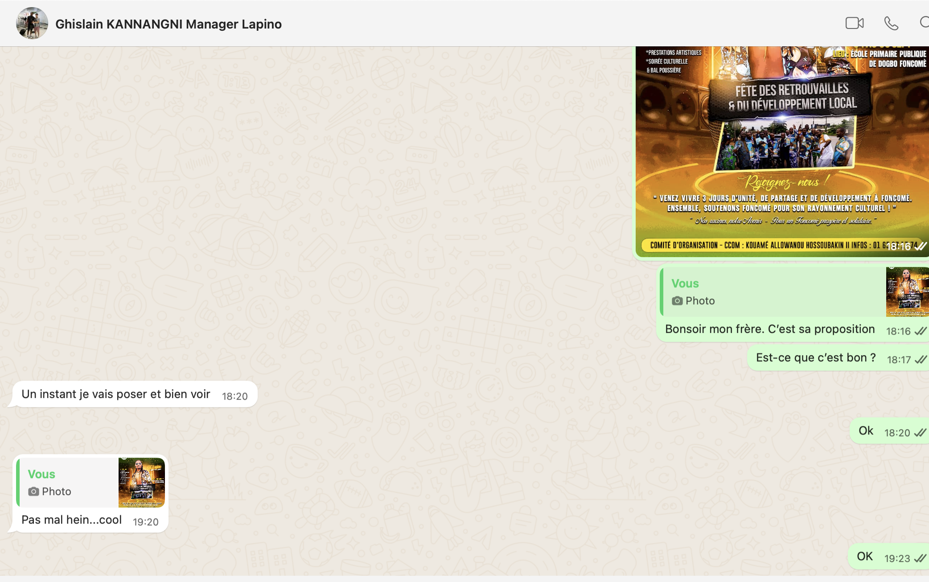Start a voice call via phone icon
Viewport: 929px width, 582px height.
[x=891, y=23]
